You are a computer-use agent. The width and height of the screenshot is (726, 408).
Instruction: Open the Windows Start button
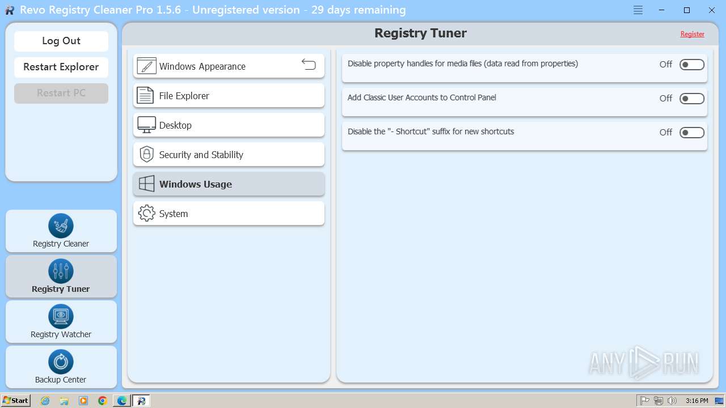pos(16,401)
